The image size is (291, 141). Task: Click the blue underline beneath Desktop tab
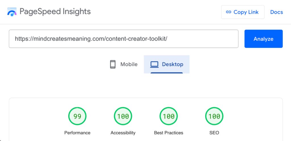point(167,73)
